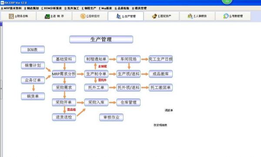This screenshot has width=261, height=157.
Task: Open the 托外领/退料 module
Action: (128, 88)
